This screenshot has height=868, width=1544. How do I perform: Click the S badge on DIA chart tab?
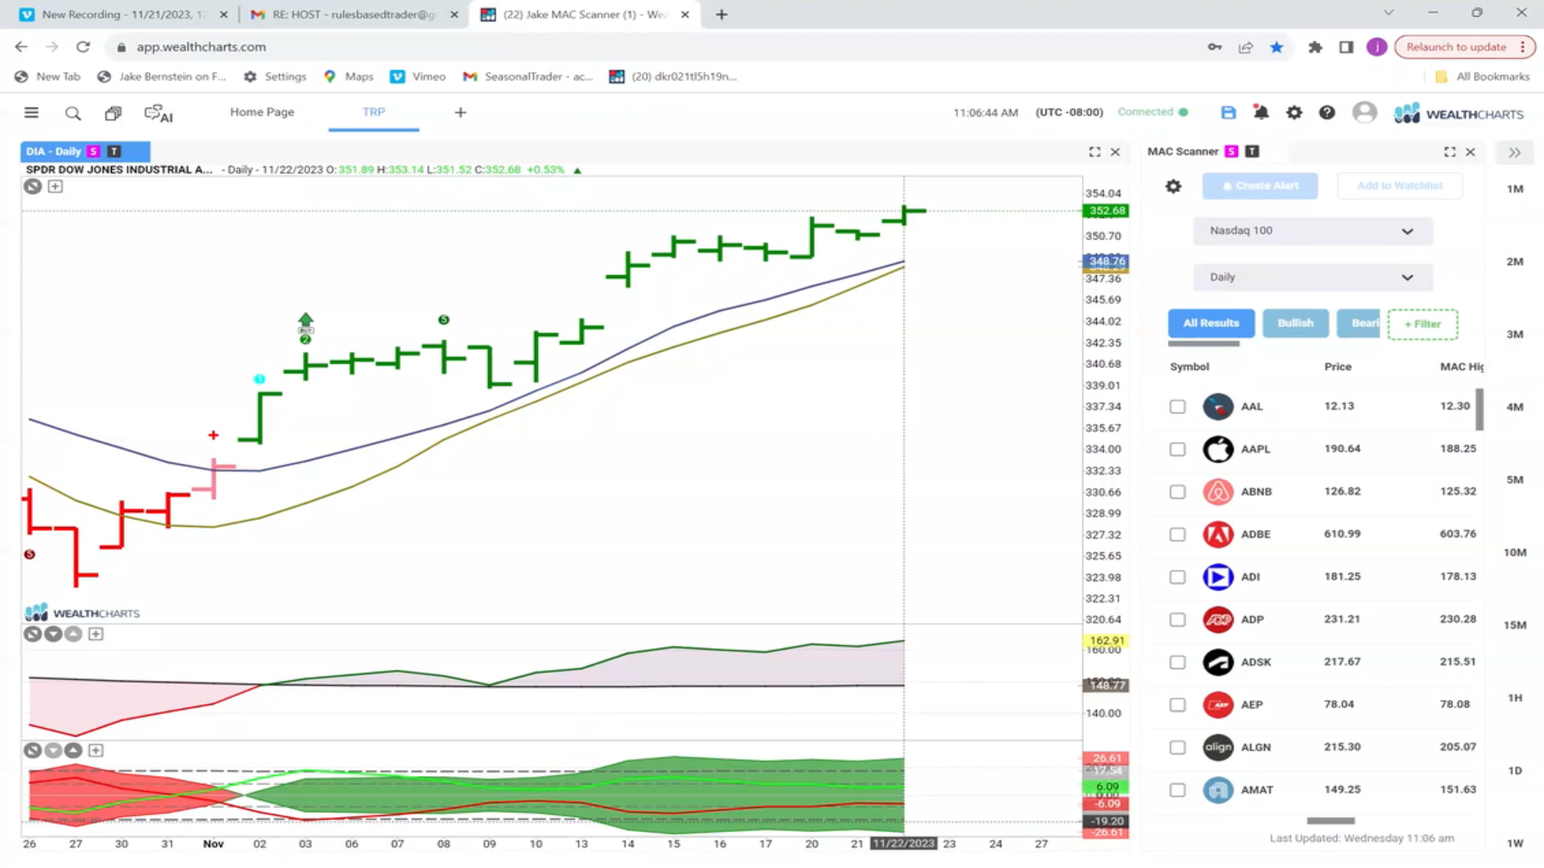[x=94, y=151]
